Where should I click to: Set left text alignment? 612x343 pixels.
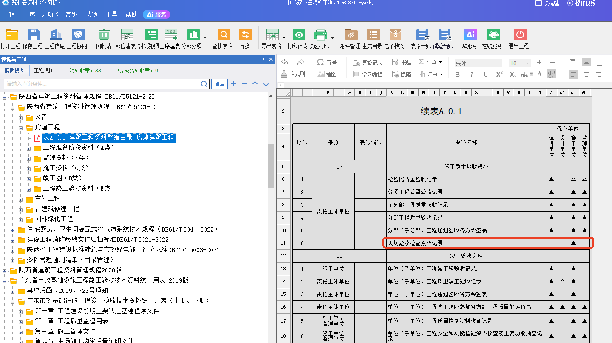[x=574, y=74]
